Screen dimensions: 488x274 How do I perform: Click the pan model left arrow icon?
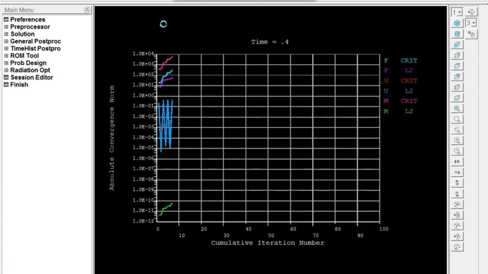pyautogui.click(x=457, y=162)
